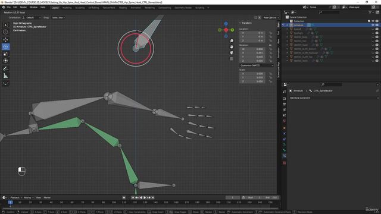Image resolution: width=381 pixels, height=214 pixels.
Task: Disable Armature in renders via camera icon
Action: (x=377, y=25)
